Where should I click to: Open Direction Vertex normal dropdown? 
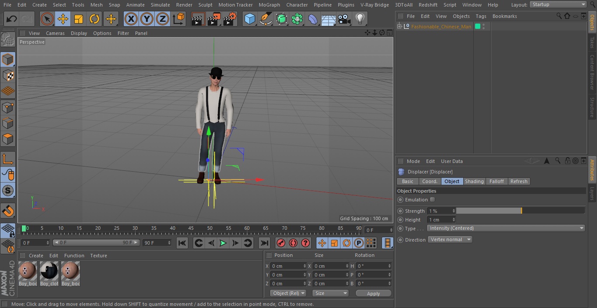click(450, 239)
